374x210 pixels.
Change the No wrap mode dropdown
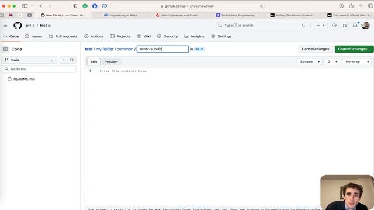point(357,62)
